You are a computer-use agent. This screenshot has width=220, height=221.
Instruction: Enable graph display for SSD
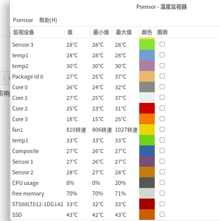click(162, 215)
